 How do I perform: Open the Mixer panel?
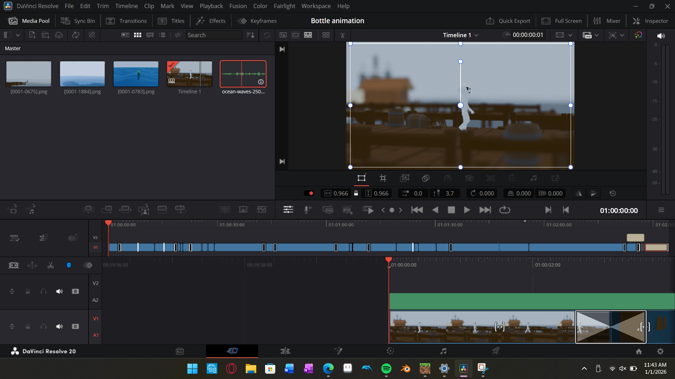click(x=607, y=21)
